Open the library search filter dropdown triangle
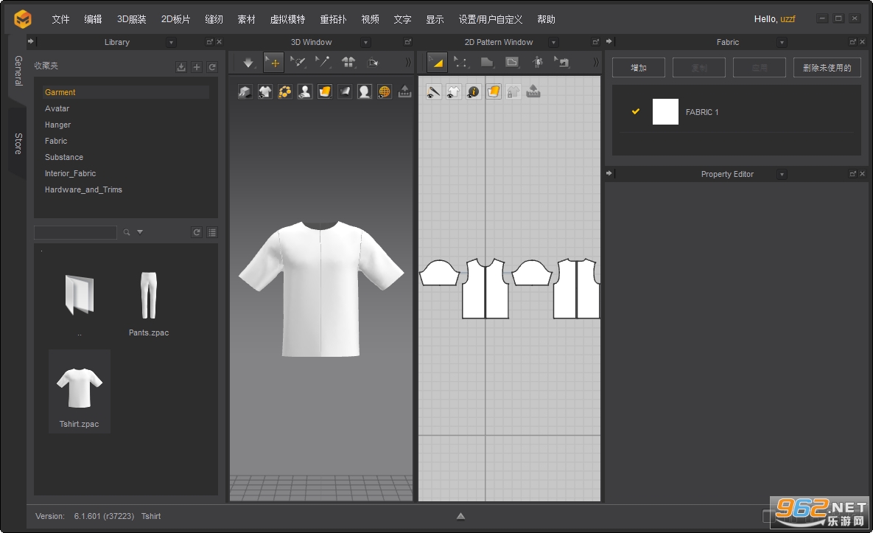The image size is (873, 533). pyautogui.click(x=140, y=232)
